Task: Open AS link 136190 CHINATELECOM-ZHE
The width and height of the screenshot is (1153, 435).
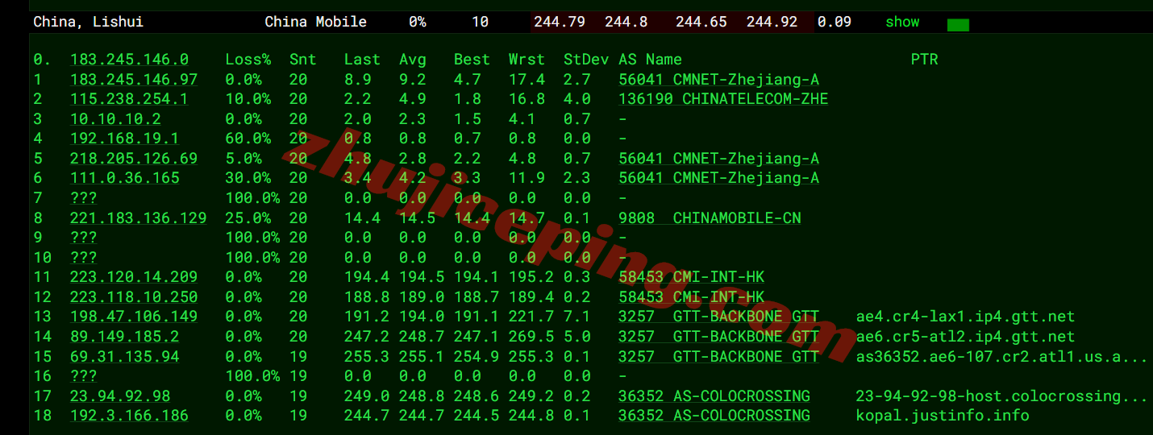Action: 723,99
